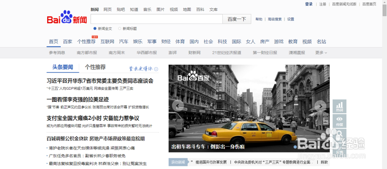
Task: Open 高级搜索 link
Action: tap(275, 19)
